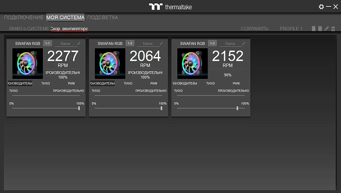341x193 pixels.
Task: Click the pencil icon beside fan 1-1 name
Action: (x=79, y=43)
